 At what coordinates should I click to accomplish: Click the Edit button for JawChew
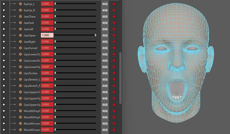click(x=105, y=16)
